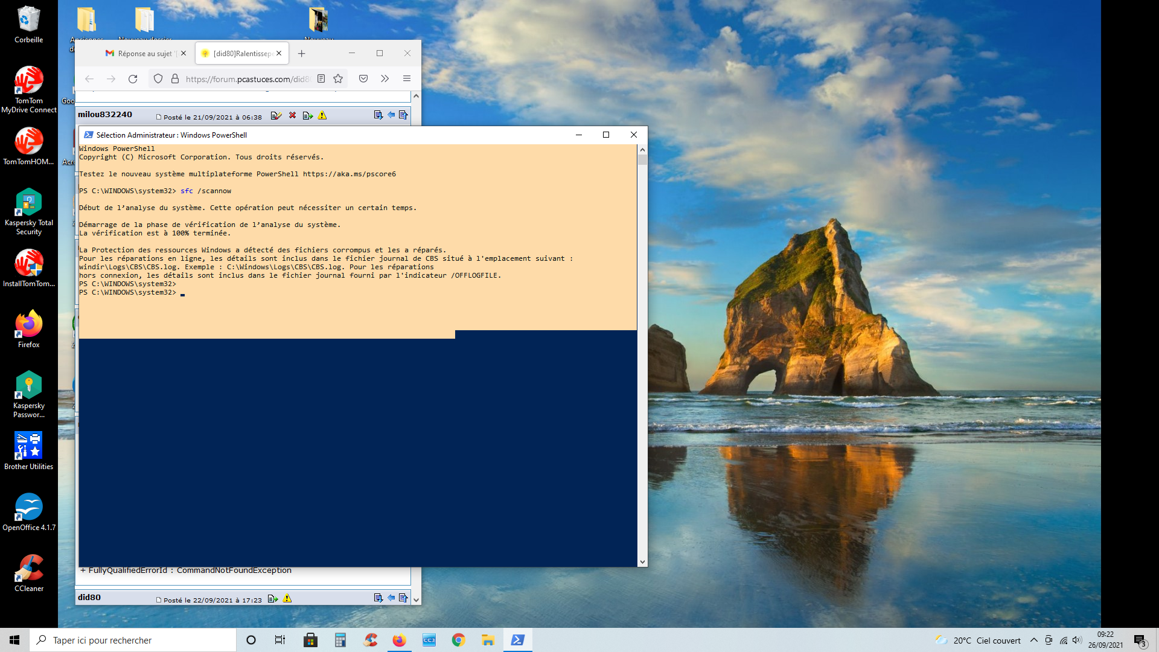The height and width of the screenshot is (652, 1159).
Task: Launch Firefox from the desktop shortcut
Action: (x=28, y=329)
